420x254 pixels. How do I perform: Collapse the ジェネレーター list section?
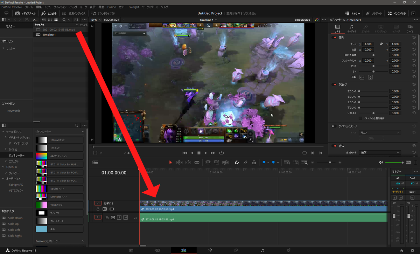83,132
